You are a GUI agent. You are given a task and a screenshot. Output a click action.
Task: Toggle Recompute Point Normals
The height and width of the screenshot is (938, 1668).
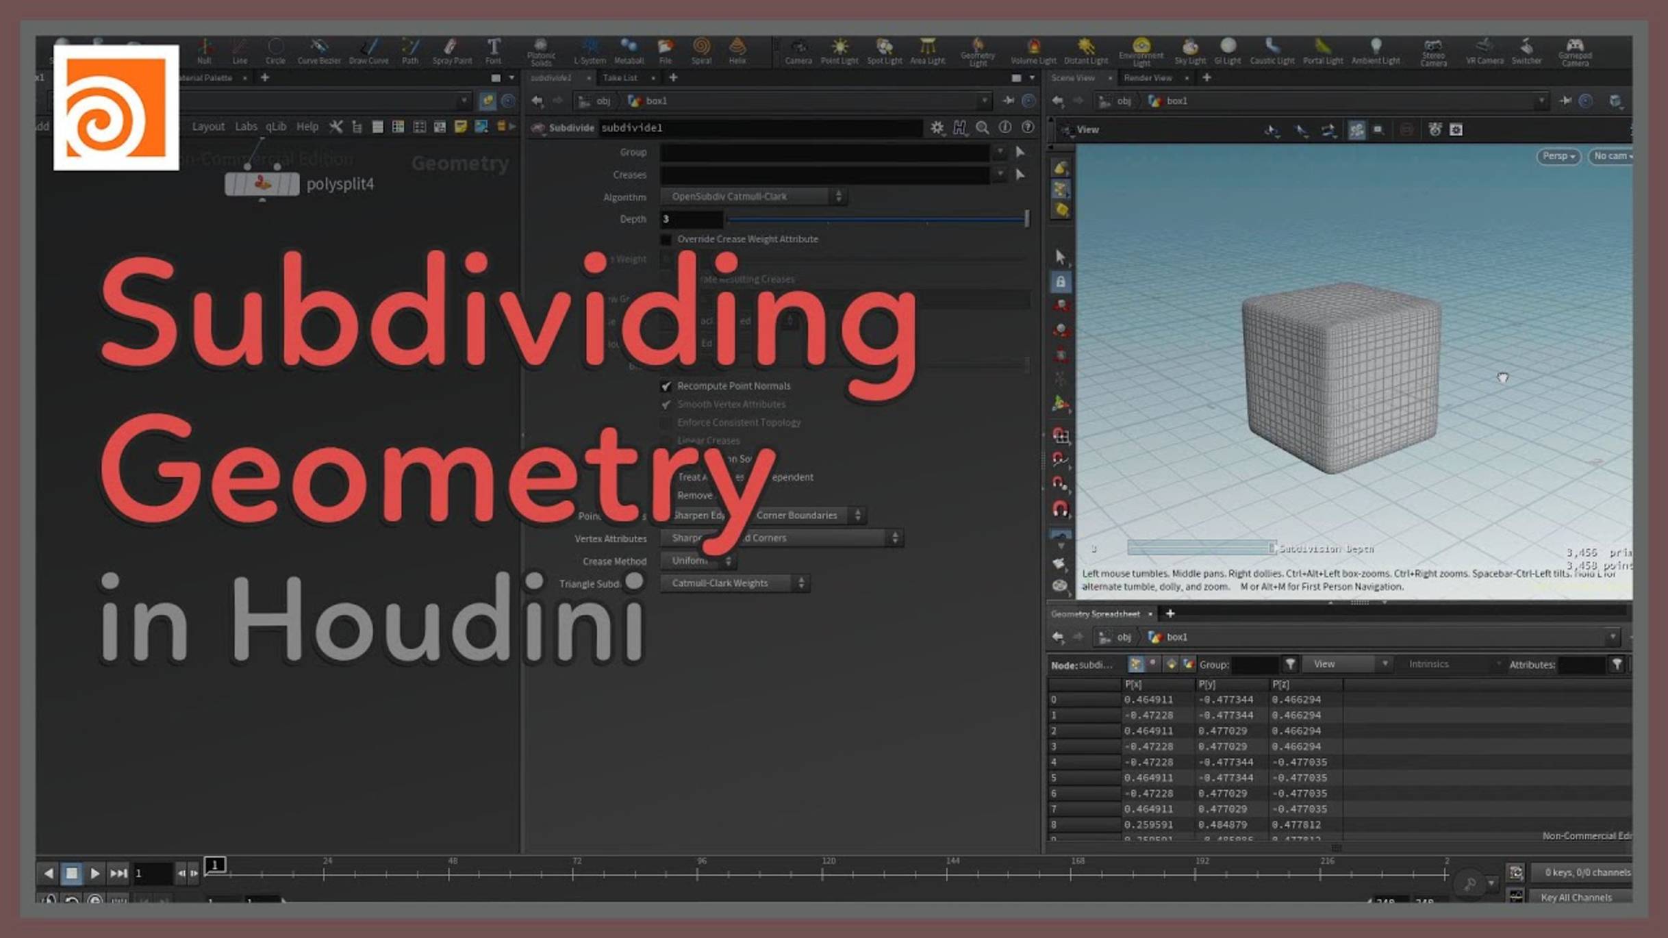pos(666,385)
